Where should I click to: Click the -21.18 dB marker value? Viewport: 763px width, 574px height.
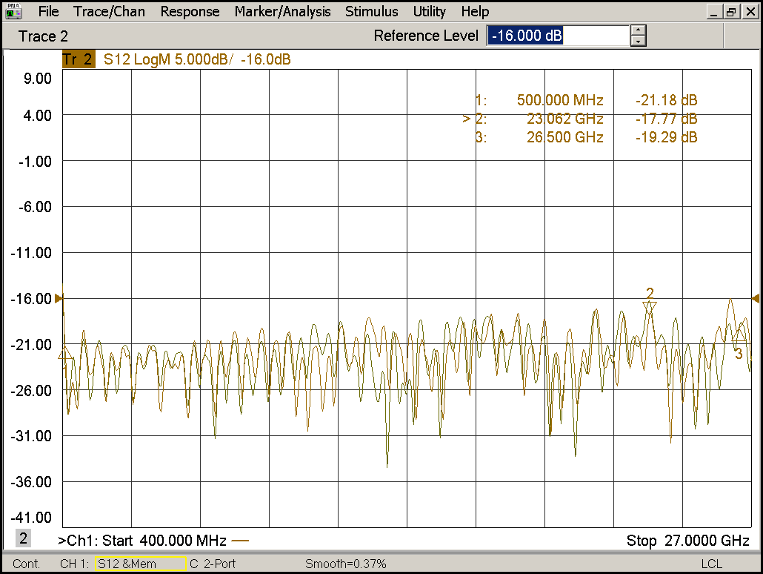666,100
